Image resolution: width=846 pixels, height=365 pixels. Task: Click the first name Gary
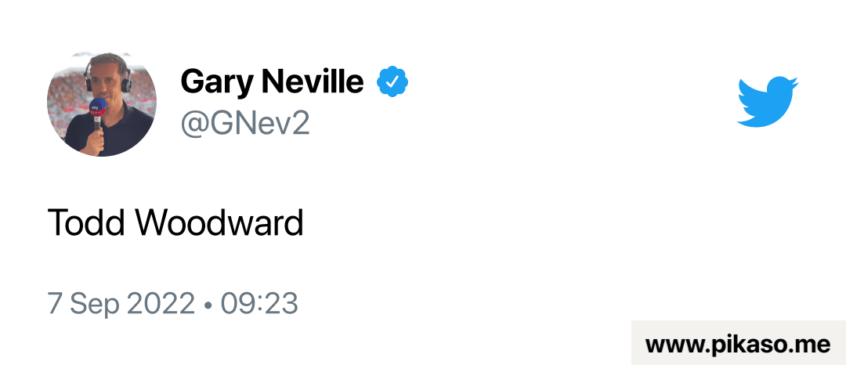click(214, 81)
